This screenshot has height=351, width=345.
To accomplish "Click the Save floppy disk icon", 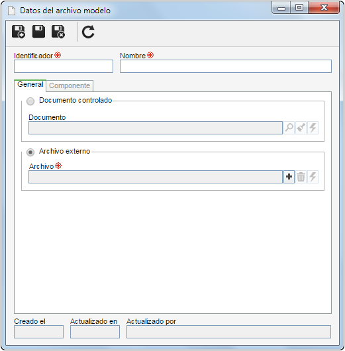I will point(38,31).
